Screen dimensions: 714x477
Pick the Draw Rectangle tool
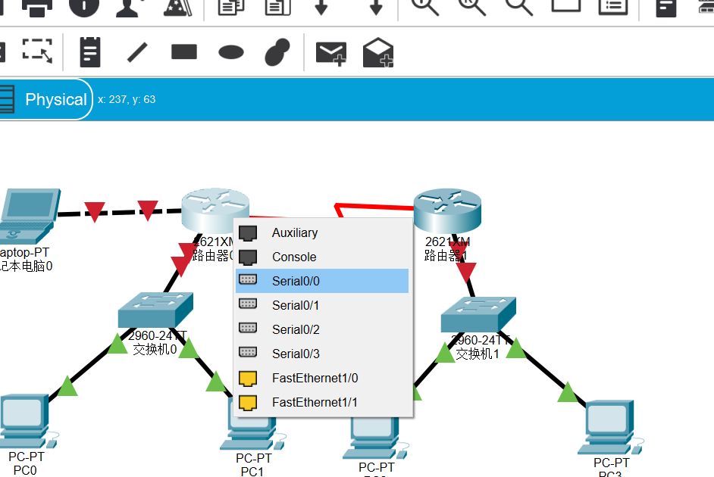[x=183, y=51]
